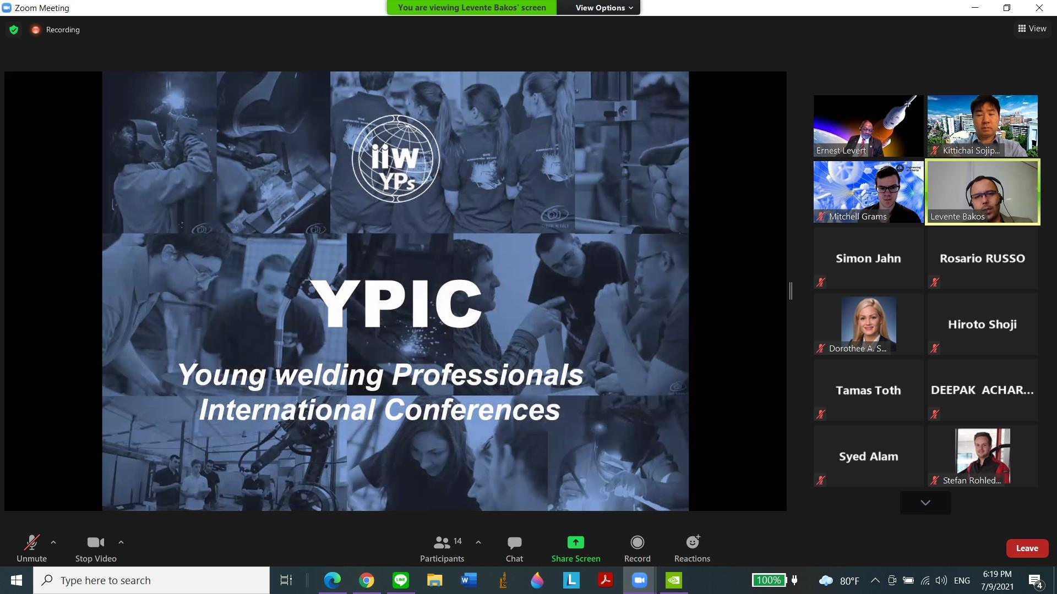This screenshot has height=594, width=1057.
Task: Click the 100% battery indicator
Action: click(769, 580)
